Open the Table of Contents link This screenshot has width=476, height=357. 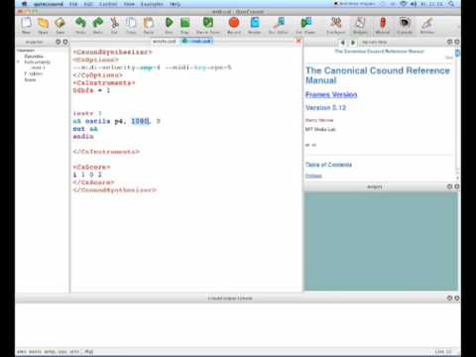click(328, 165)
